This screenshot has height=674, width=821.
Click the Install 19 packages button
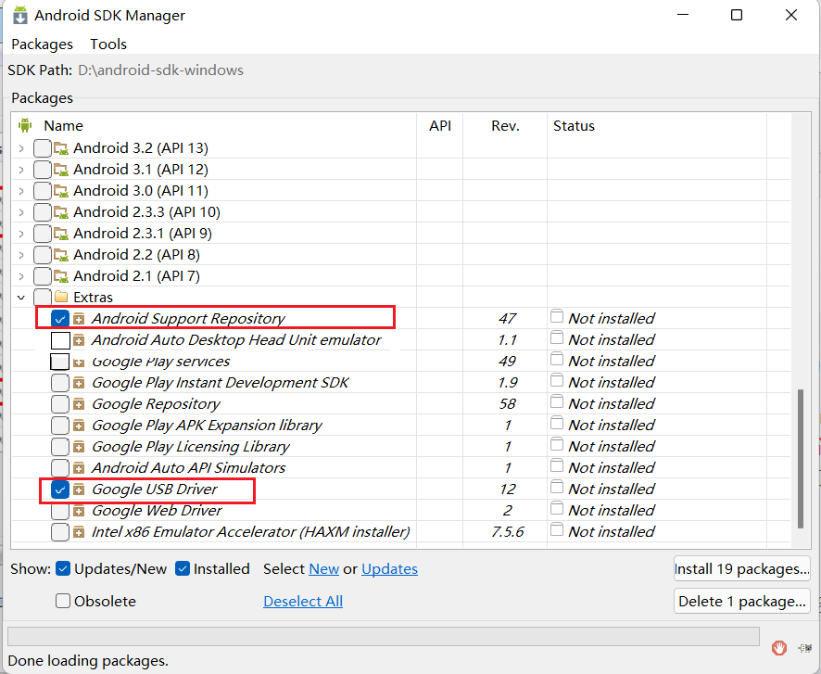click(742, 568)
